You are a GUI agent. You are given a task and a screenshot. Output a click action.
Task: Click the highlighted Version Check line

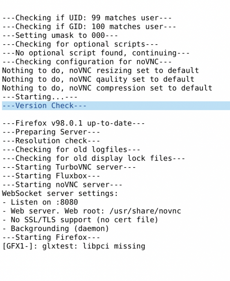point(116,106)
